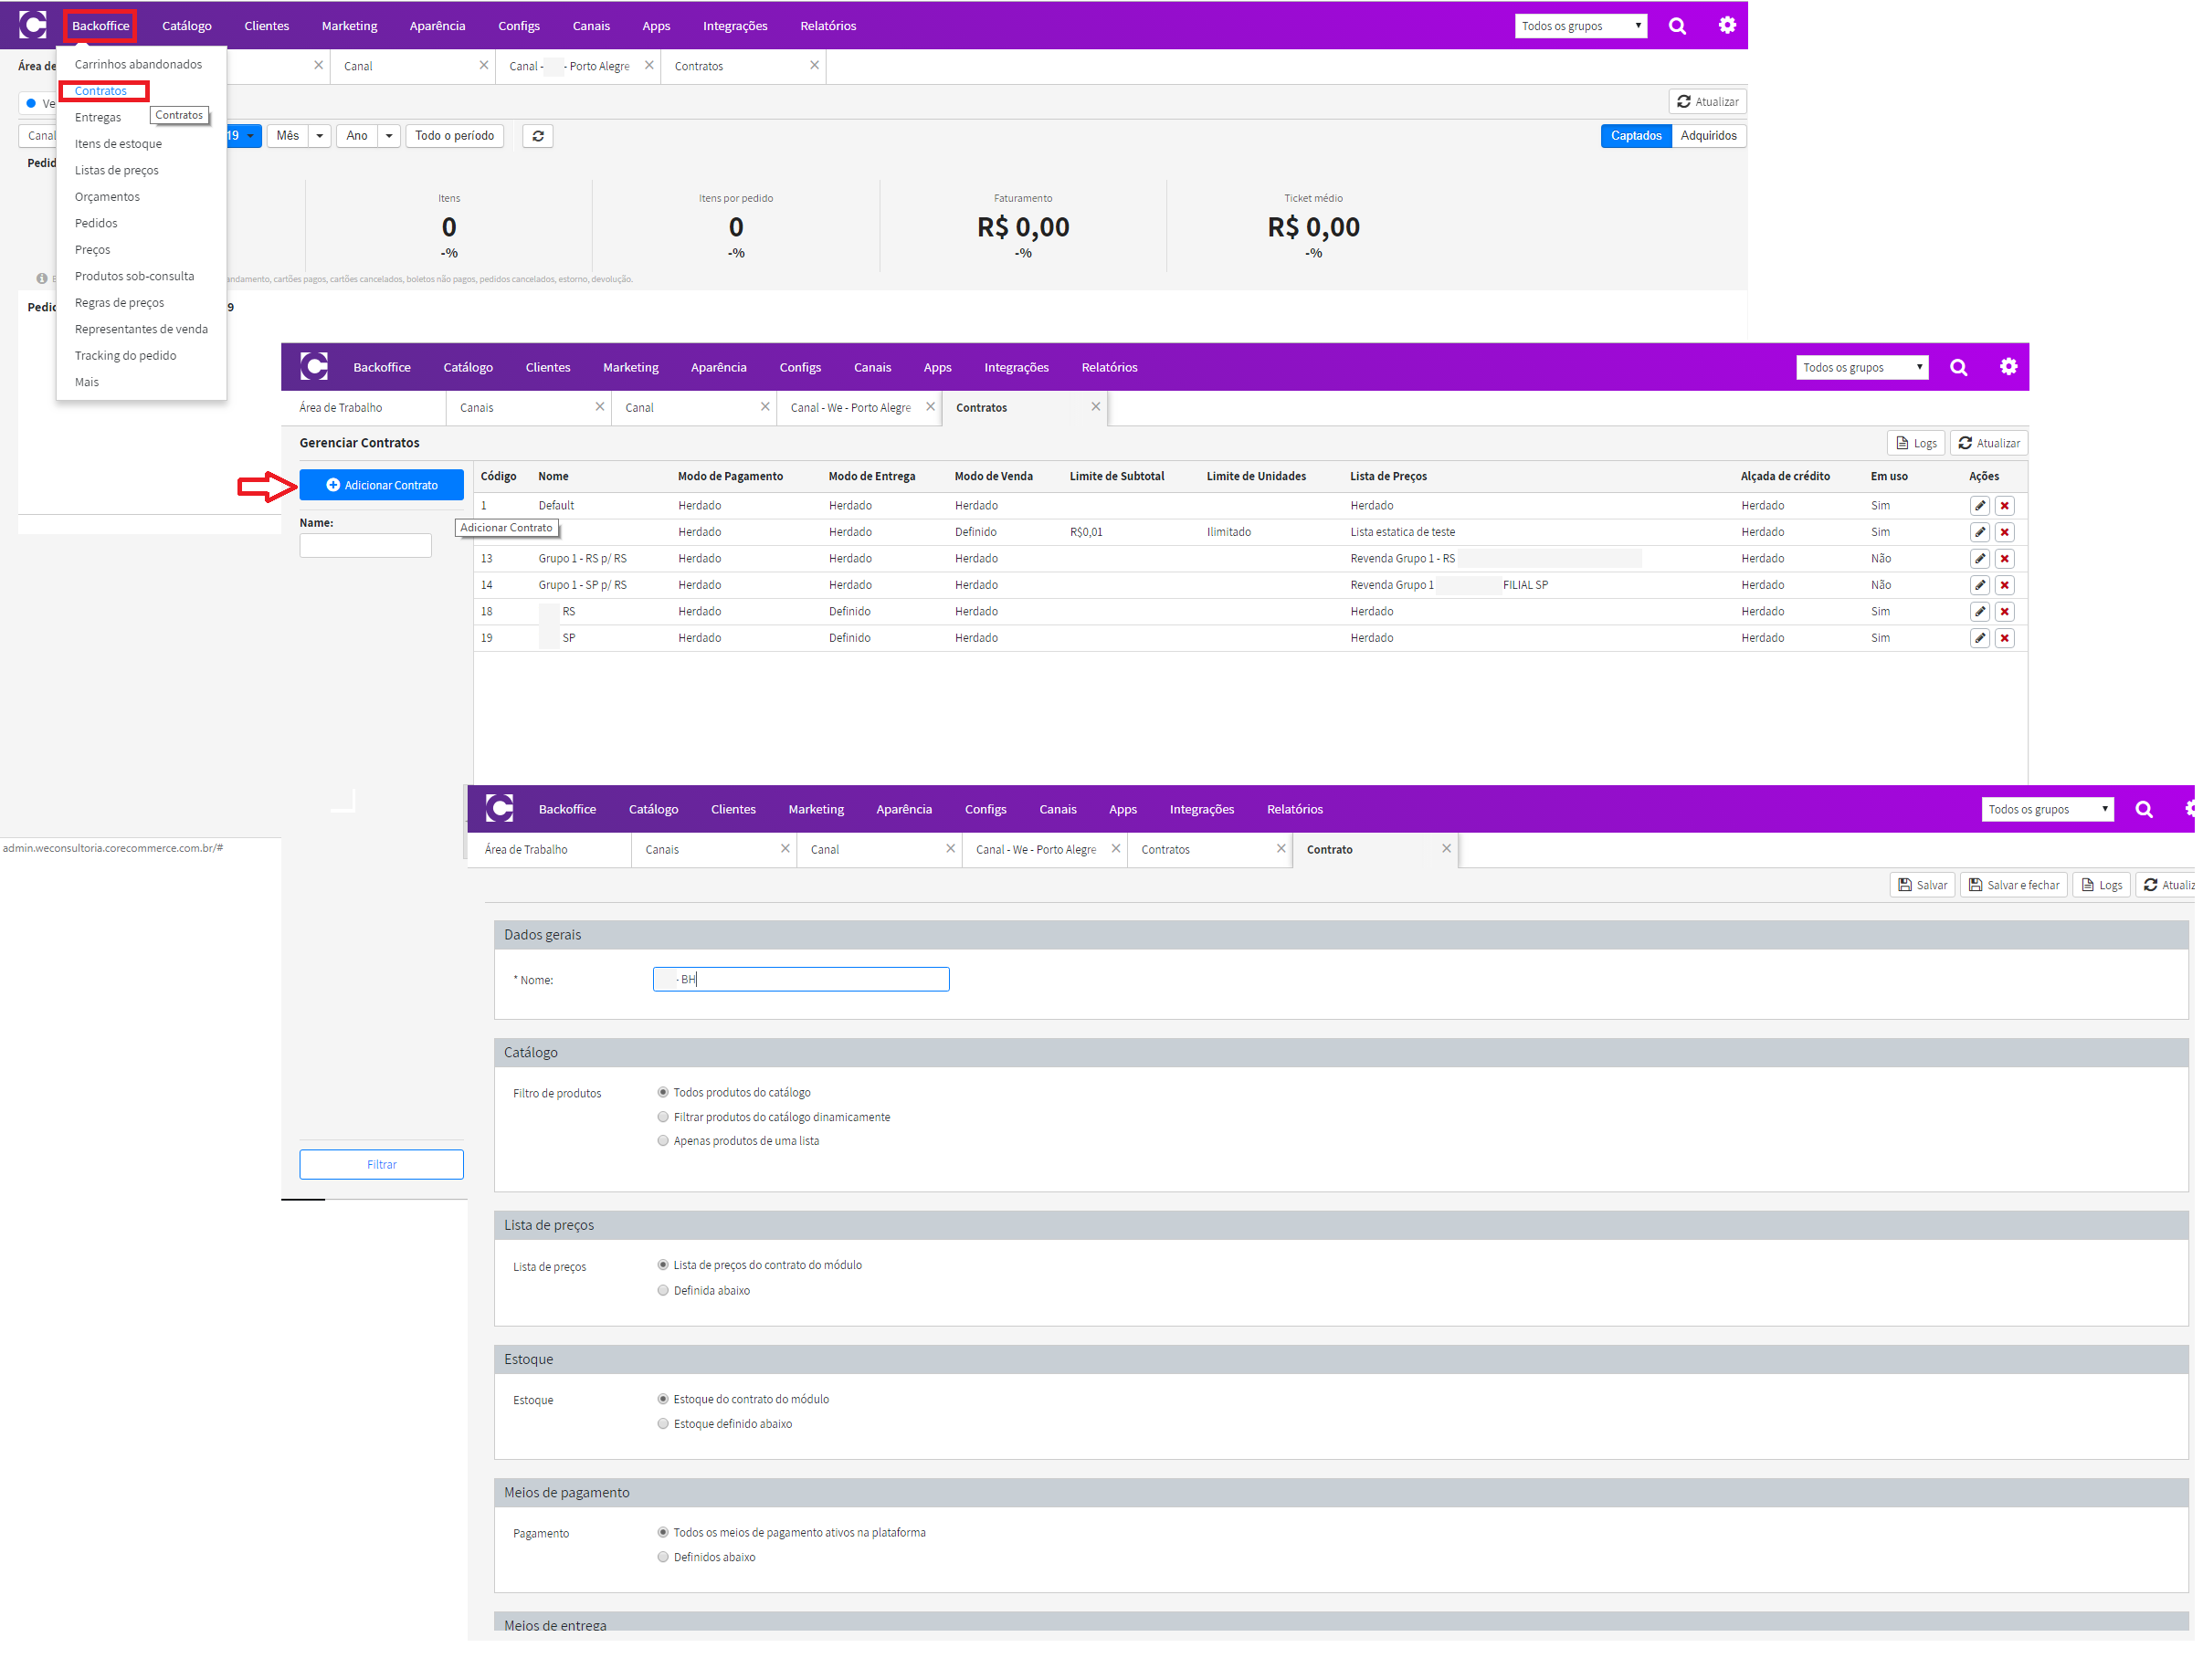Click the Nome field in Dados gerais
This screenshot has height=1658, width=2203.
coord(801,980)
